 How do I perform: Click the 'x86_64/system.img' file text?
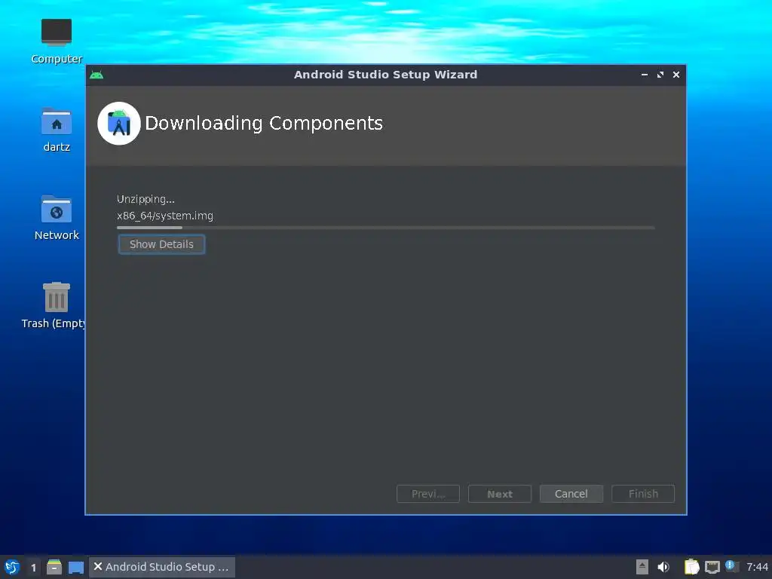click(x=165, y=216)
